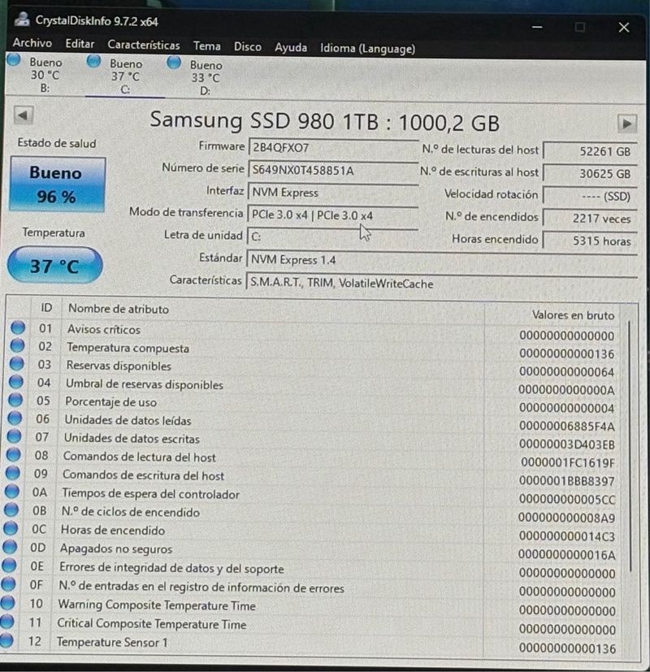
Task: Click the Letra de unidad field C:
Action: (332, 236)
